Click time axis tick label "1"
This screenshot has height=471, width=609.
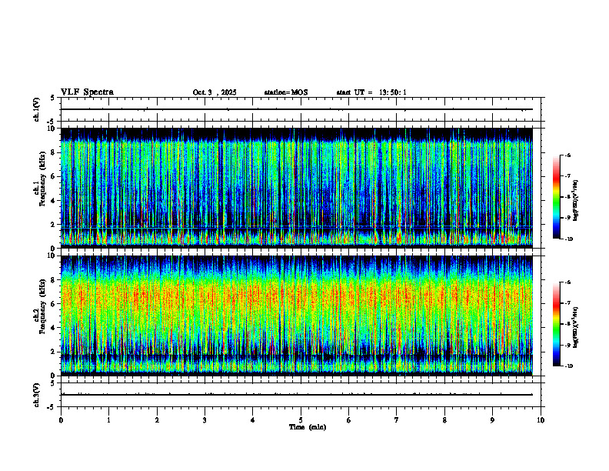(108, 420)
